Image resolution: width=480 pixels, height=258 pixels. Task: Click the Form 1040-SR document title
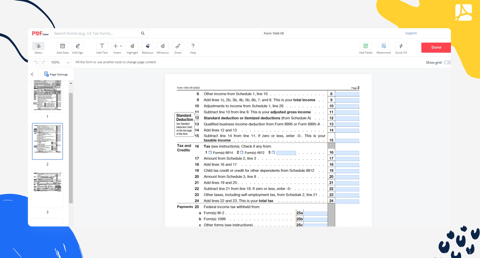[274, 33]
